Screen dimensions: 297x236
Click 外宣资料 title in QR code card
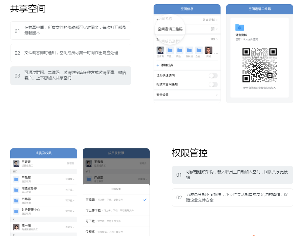coord(241,35)
